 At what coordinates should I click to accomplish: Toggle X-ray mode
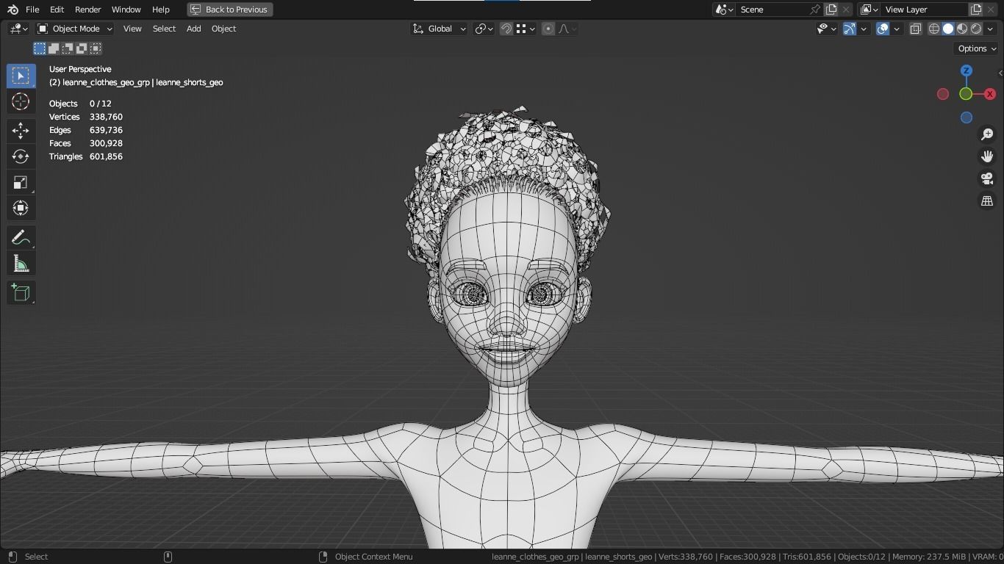coord(916,29)
